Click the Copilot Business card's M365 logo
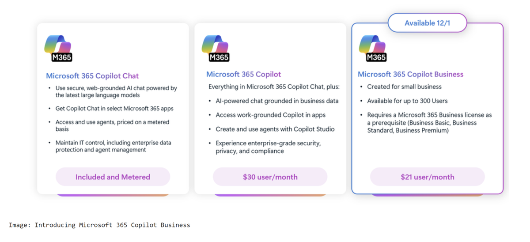This screenshot has width=530, height=242. [x=372, y=49]
